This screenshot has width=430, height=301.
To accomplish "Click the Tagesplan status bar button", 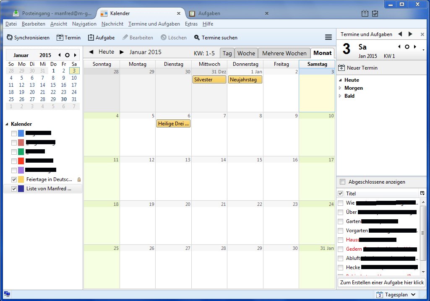I will click(x=396, y=294).
